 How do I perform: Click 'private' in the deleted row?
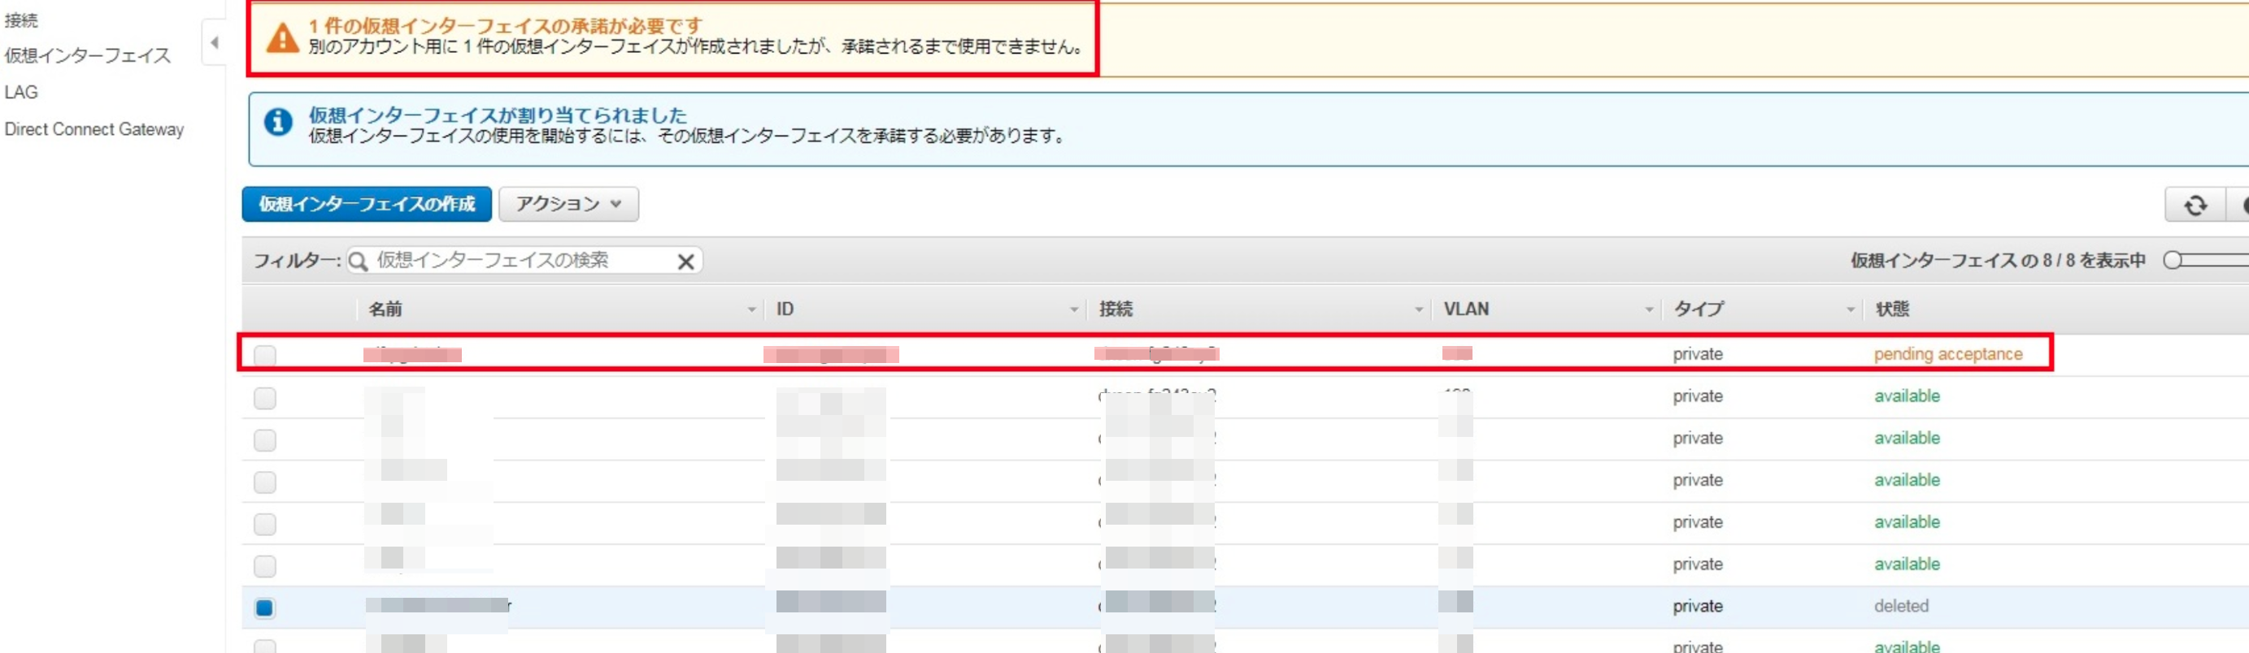coord(1697,606)
